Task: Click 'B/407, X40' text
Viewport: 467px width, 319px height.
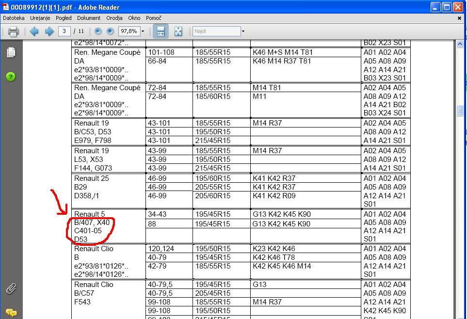Action: (x=92, y=223)
